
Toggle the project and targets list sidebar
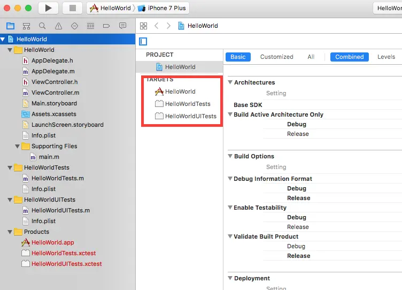tap(143, 41)
